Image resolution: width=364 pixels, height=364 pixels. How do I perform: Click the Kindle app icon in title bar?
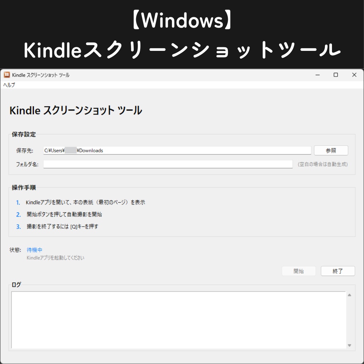[x=7, y=75]
